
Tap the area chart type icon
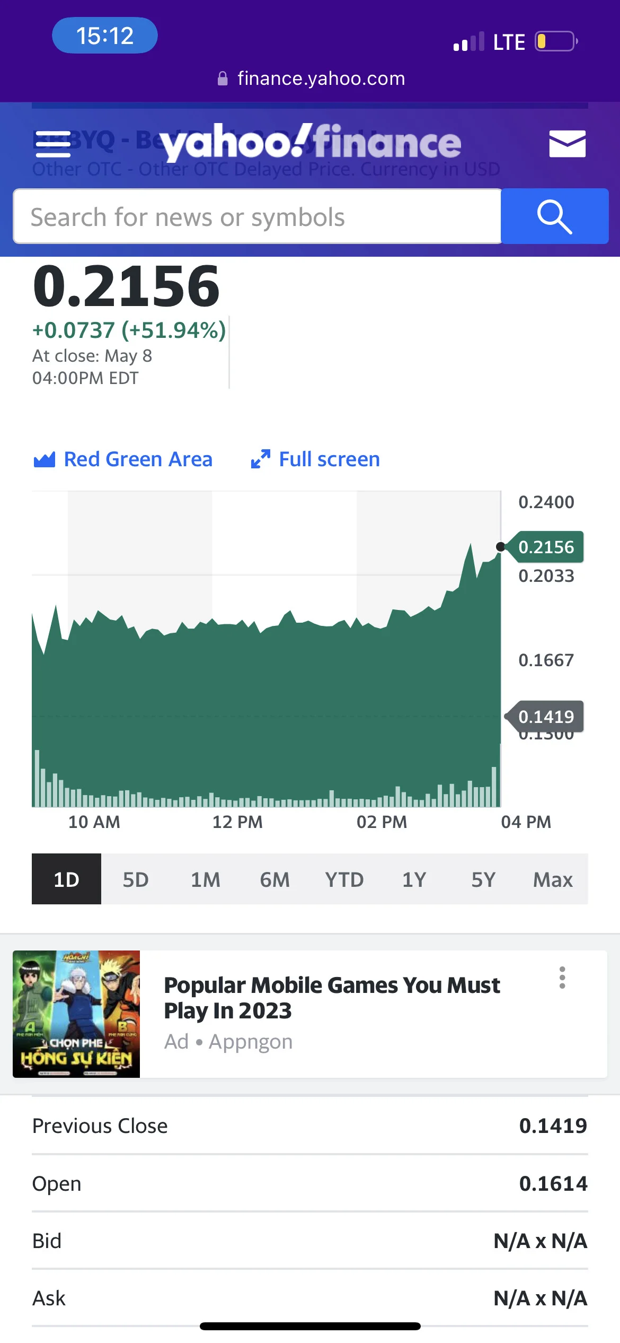pyautogui.click(x=45, y=459)
